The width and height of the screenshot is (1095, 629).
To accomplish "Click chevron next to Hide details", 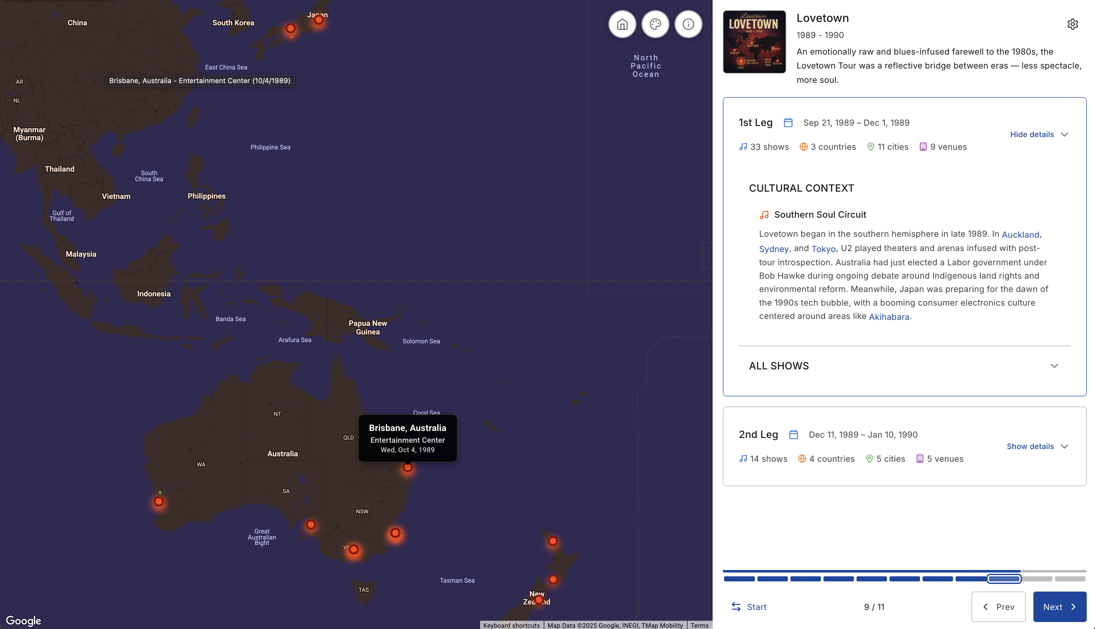I will (x=1064, y=134).
